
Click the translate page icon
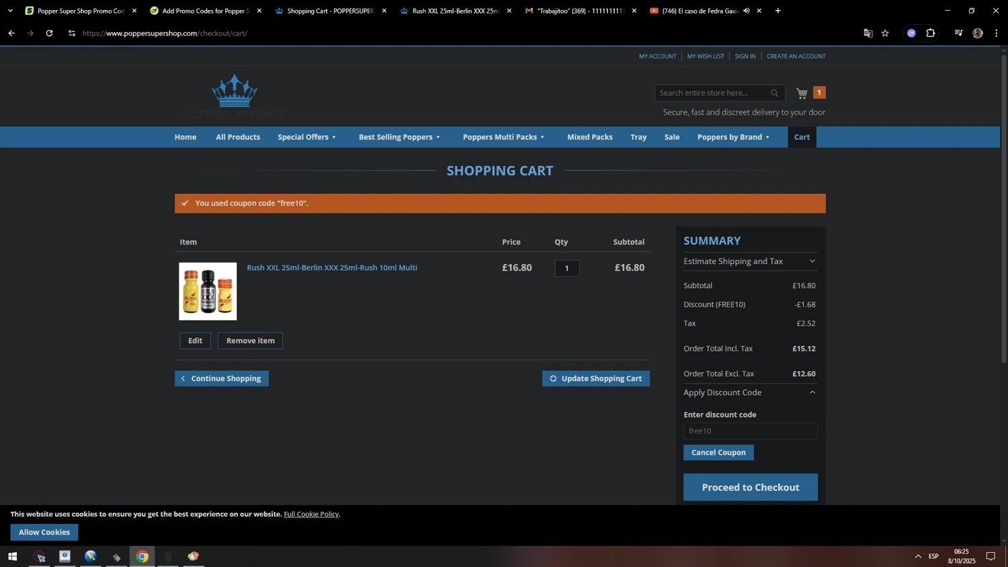point(868,33)
